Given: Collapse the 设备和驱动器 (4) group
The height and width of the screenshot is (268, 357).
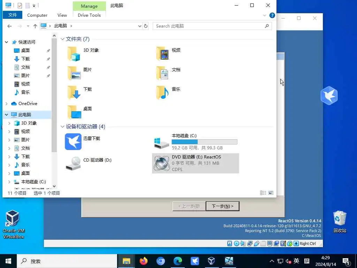Looking at the screenshot, I should click(62, 126).
